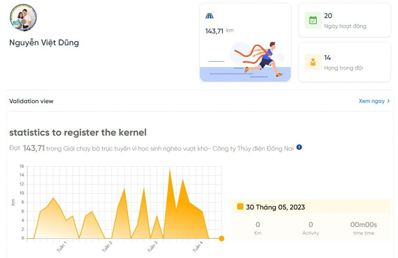Click the chevron arrow next to Xem ngay

tap(388, 101)
